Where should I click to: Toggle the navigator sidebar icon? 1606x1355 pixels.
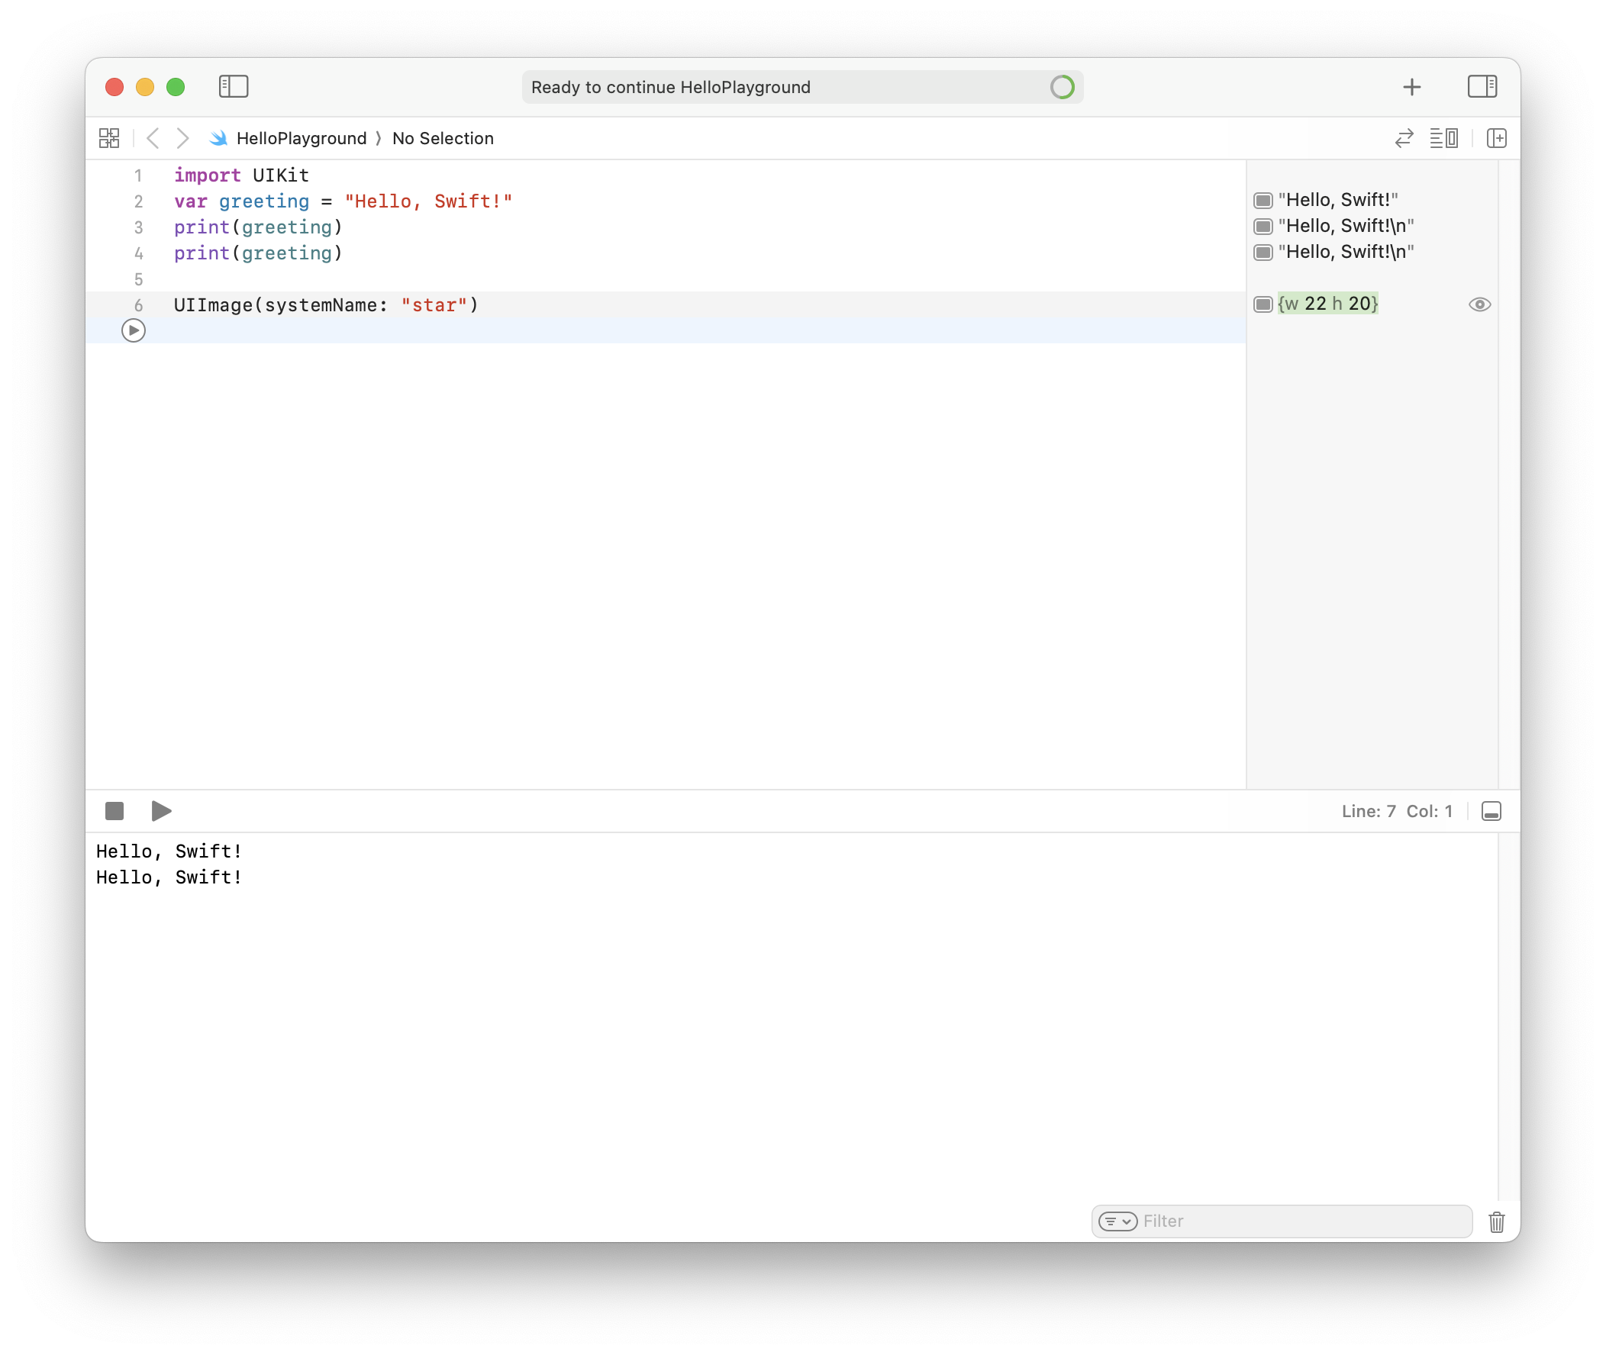[234, 86]
